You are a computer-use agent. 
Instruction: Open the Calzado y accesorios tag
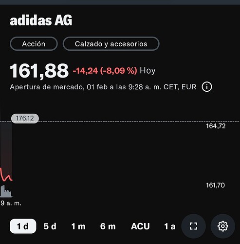tap(111, 44)
